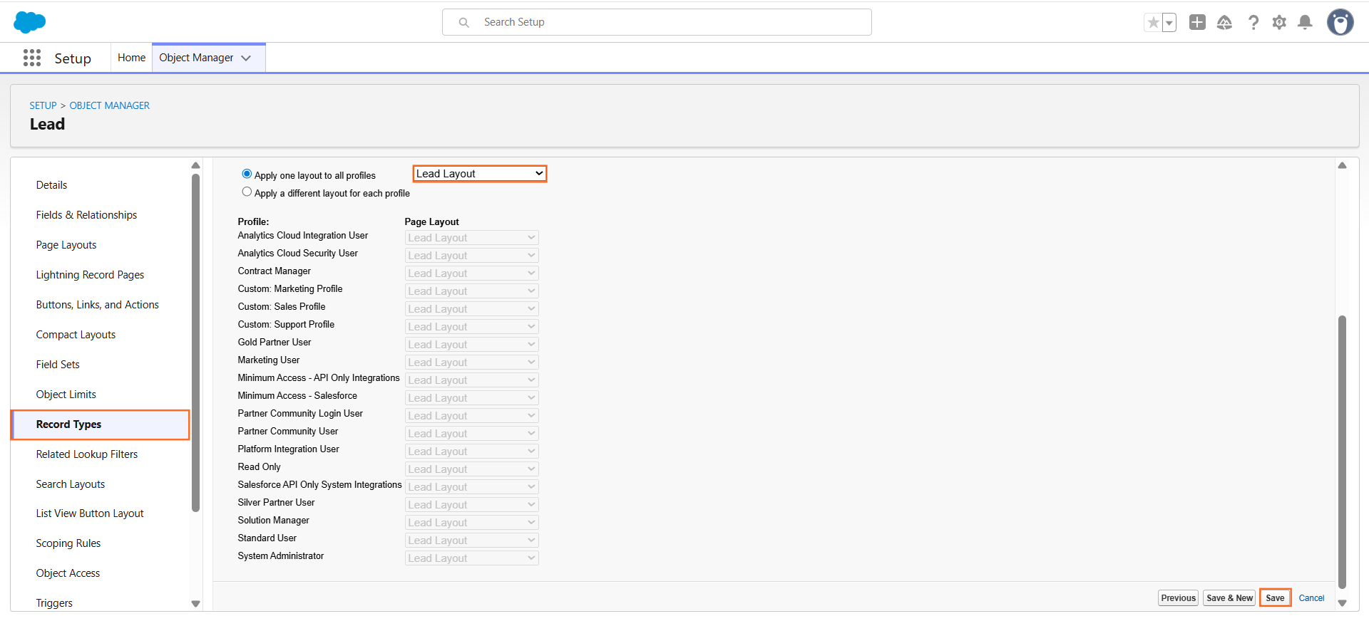The height and width of the screenshot is (621, 1369).
Task: Click the sidebar scroll down arrow
Action: pos(195,604)
